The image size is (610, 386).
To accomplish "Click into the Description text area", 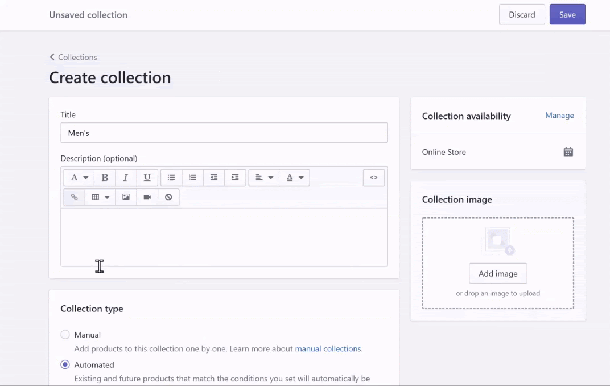I will pos(224,237).
